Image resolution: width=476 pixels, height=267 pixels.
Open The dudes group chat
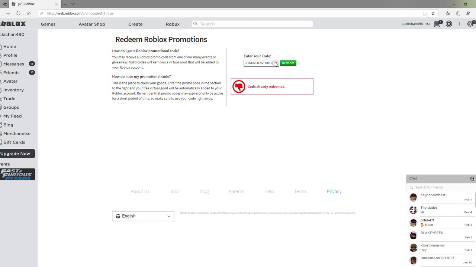pos(441,210)
